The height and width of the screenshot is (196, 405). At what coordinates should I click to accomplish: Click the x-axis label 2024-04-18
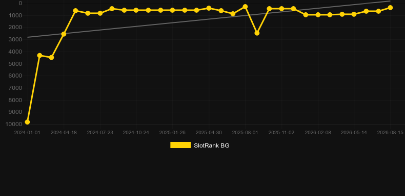coord(64,133)
